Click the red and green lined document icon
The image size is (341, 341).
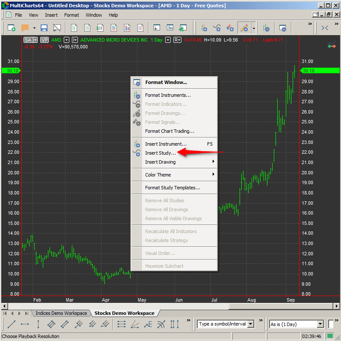click(x=113, y=28)
